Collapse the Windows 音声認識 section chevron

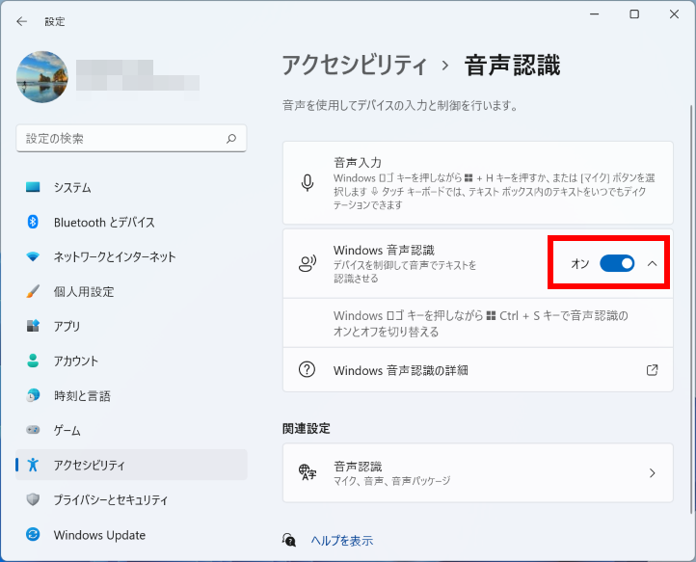tap(652, 263)
